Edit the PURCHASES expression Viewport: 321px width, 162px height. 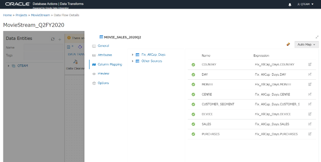pyautogui.click(x=310, y=134)
